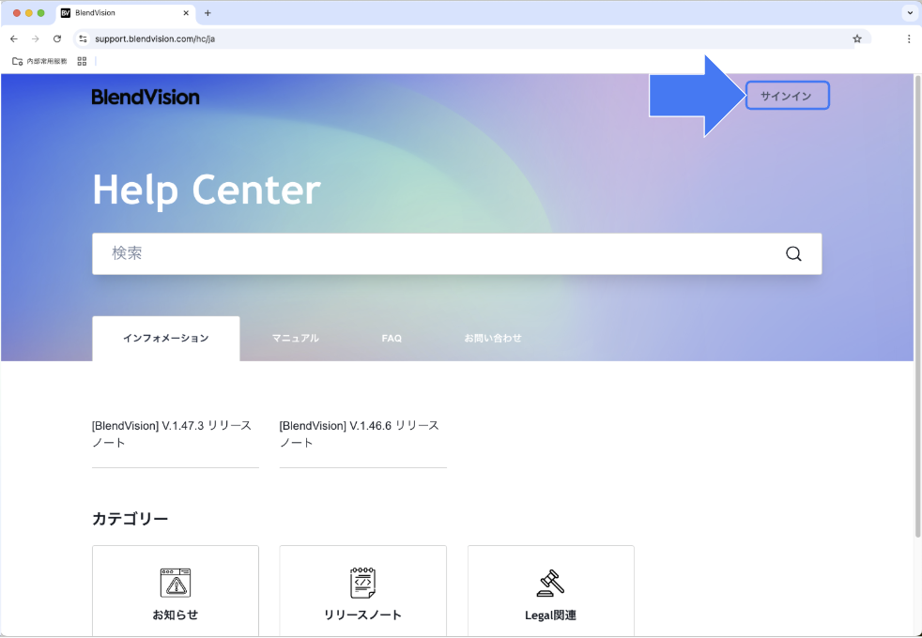Open the お問い合わせ tab
This screenshot has width=922, height=638.
pyautogui.click(x=493, y=339)
